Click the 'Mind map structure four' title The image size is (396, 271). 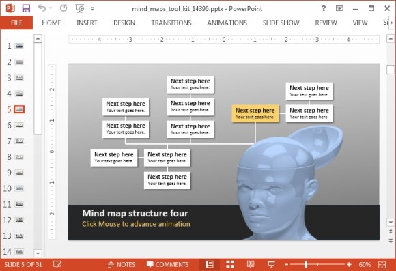point(135,213)
